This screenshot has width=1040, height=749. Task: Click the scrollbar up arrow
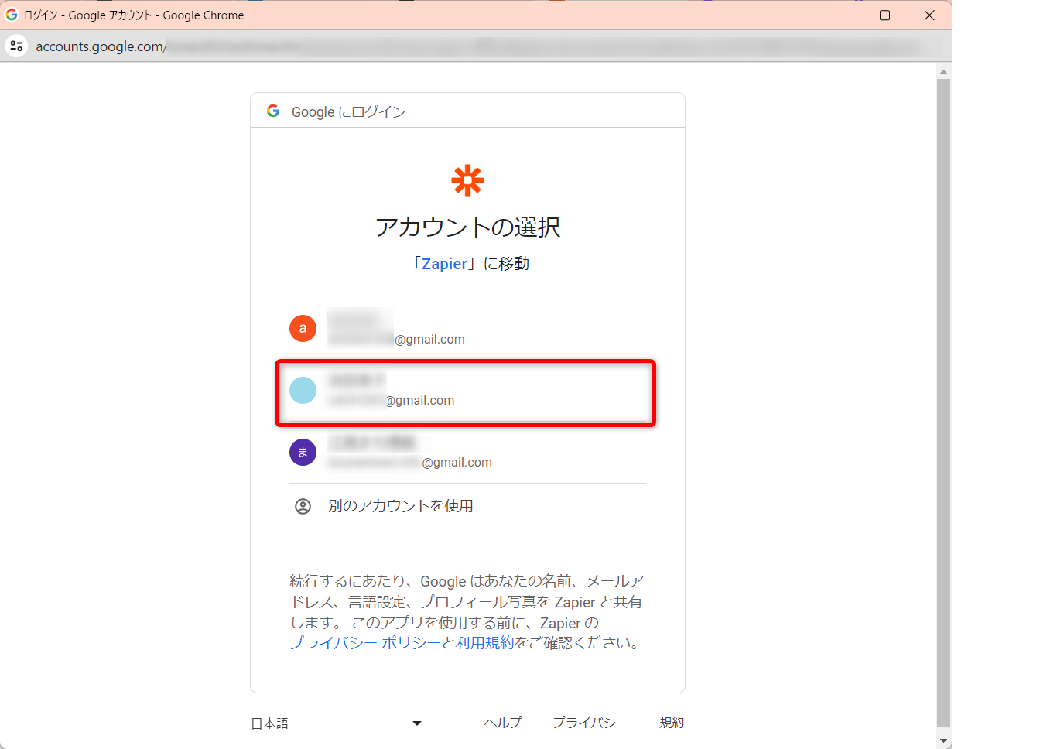tap(943, 72)
